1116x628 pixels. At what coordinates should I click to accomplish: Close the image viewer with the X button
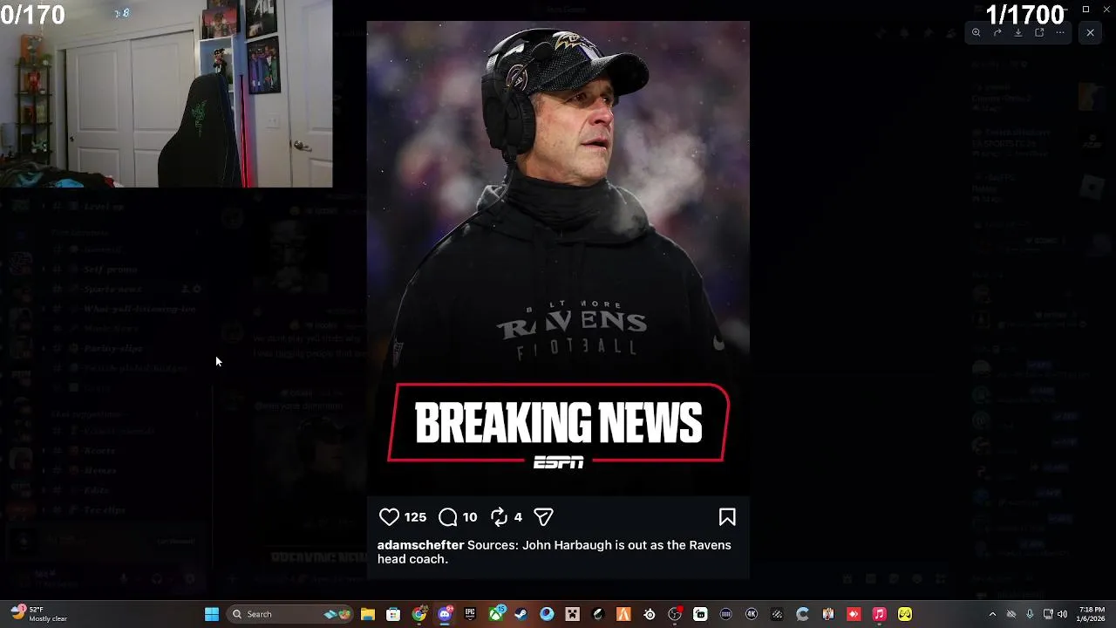[1090, 33]
